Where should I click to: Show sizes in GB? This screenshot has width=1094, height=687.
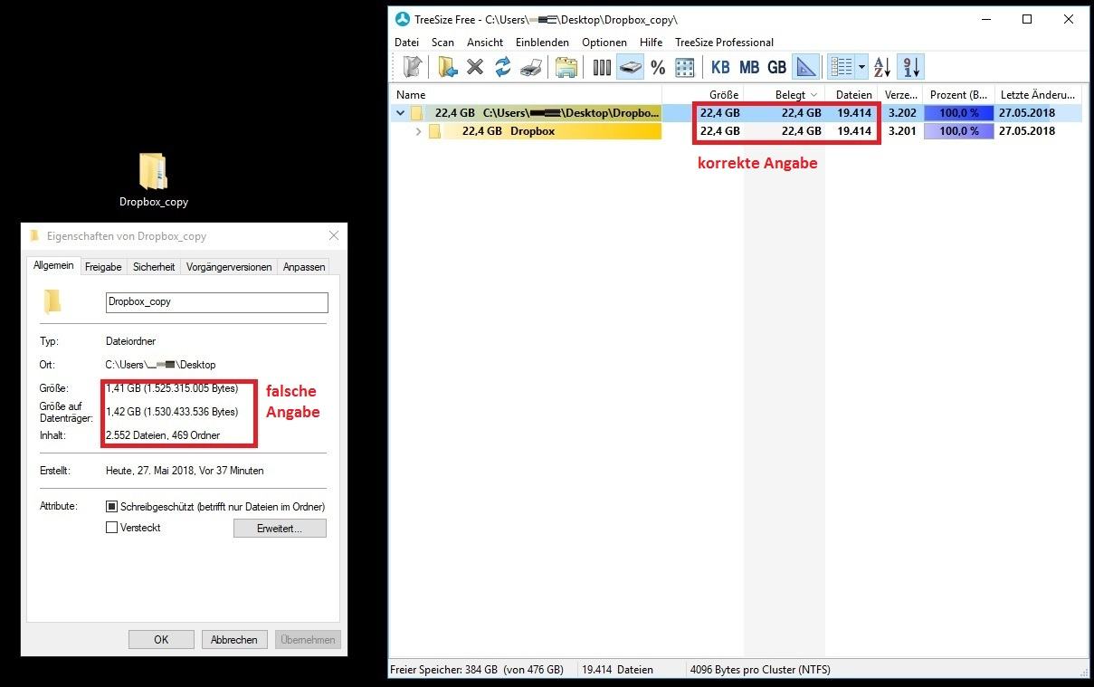[777, 66]
